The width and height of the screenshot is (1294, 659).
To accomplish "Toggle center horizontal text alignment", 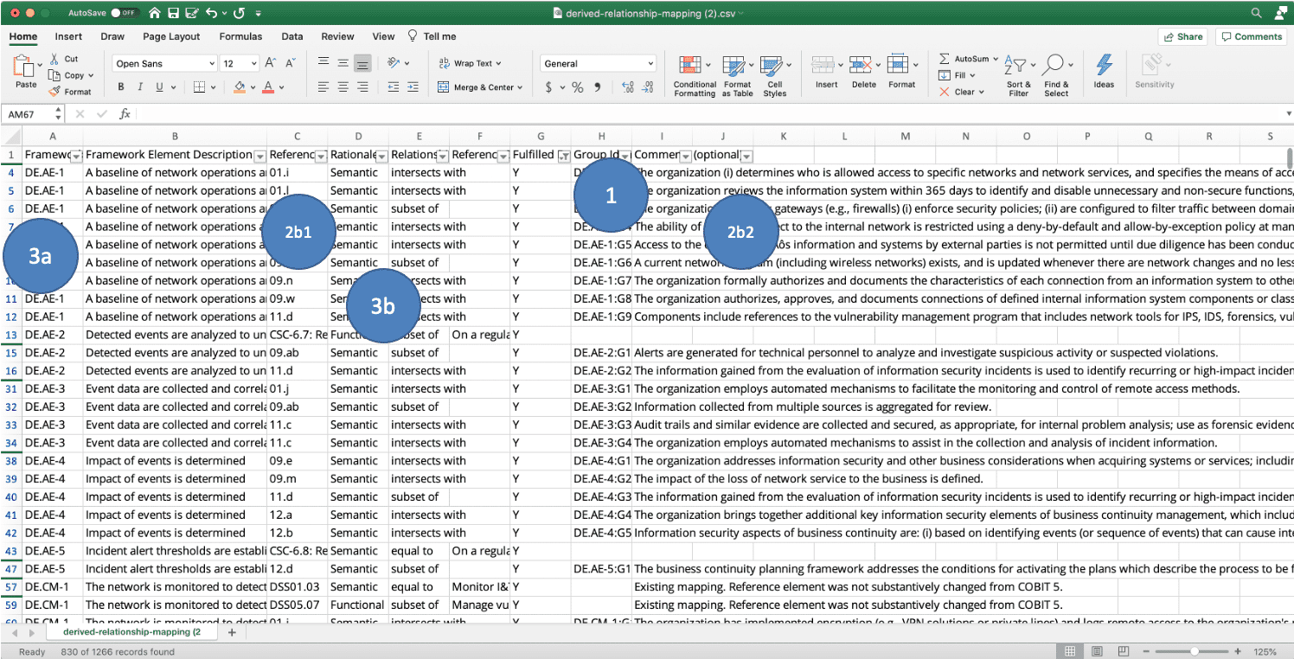I will click(x=343, y=87).
